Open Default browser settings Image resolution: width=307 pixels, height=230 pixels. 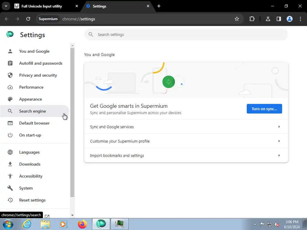34,123
